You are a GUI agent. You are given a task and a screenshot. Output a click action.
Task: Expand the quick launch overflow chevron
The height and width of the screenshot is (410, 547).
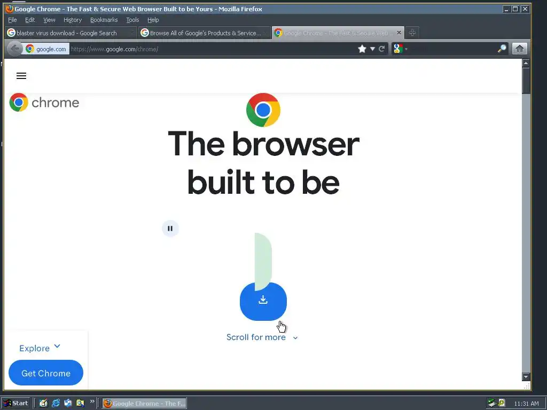92,401
